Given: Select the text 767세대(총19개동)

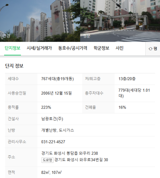Looking at the screenshot, I should (x=57, y=79).
